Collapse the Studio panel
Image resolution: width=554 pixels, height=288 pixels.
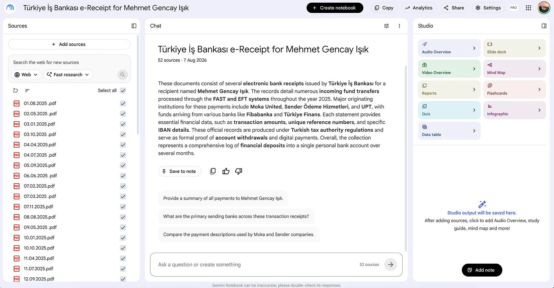click(x=544, y=26)
